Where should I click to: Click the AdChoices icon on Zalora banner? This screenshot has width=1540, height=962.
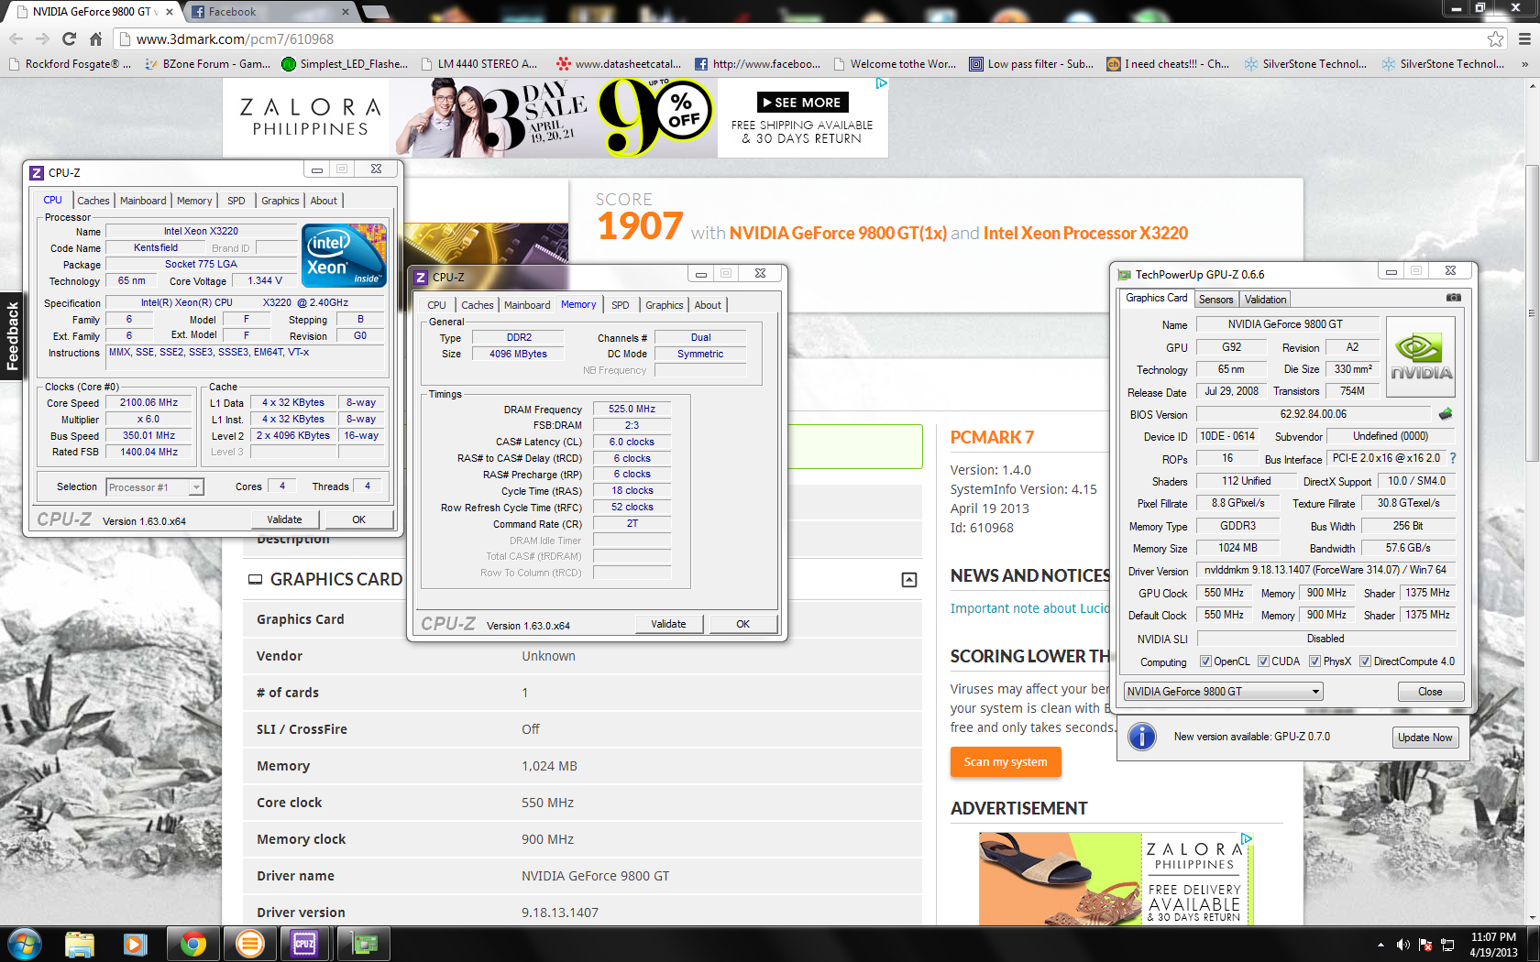(x=881, y=83)
